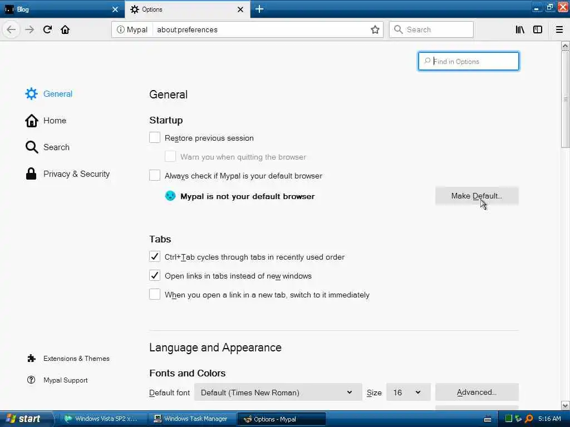Go forward with the forward arrow
Viewport: 570px width, 427px height.
30,29
